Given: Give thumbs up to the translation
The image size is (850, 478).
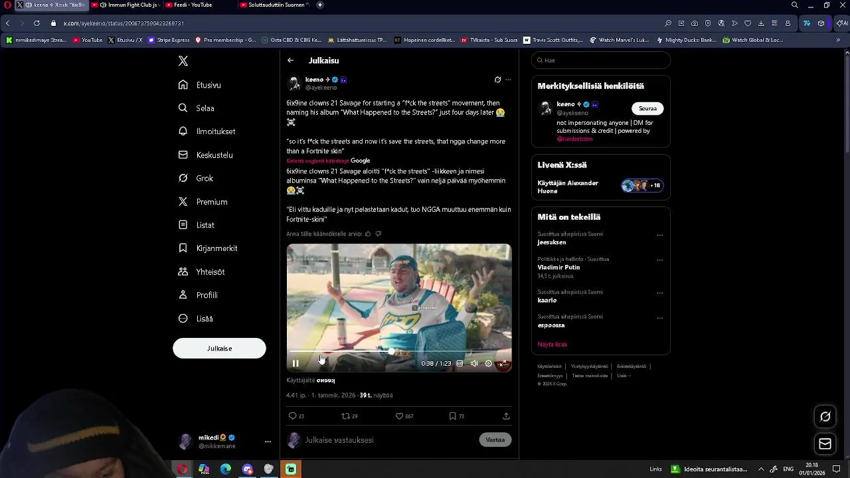Looking at the screenshot, I should [x=368, y=234].
